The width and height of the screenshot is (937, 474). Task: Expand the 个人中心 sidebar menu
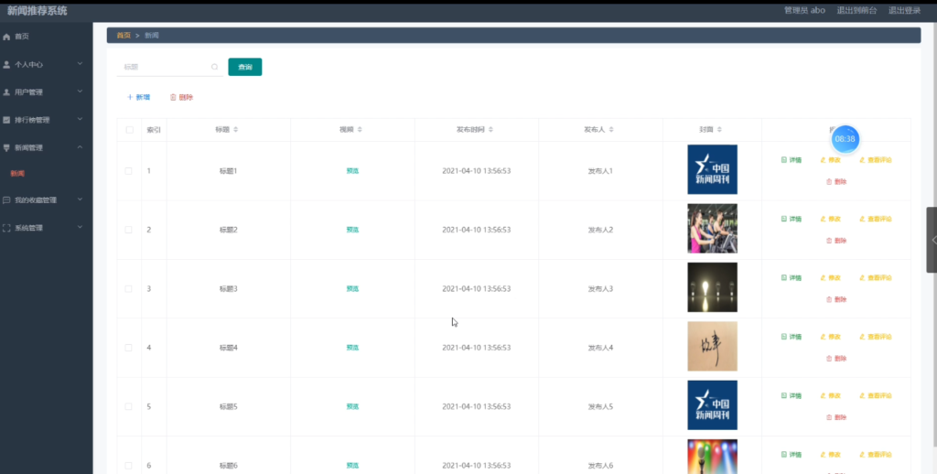(46, 64)
